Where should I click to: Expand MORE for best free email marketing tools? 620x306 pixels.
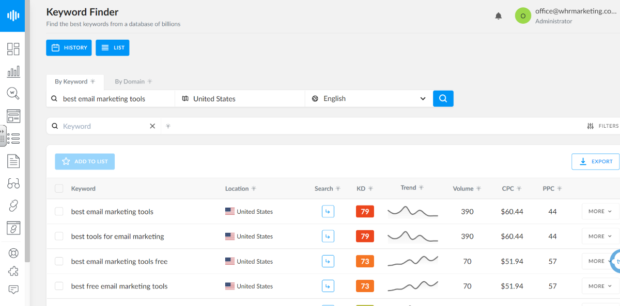[600, 286]
